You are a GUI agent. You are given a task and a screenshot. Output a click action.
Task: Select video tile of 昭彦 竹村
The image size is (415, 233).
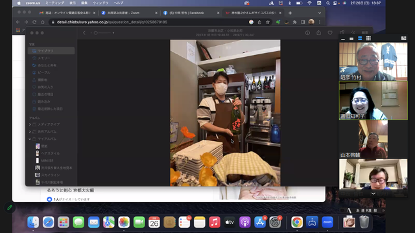tap(373, 61)
